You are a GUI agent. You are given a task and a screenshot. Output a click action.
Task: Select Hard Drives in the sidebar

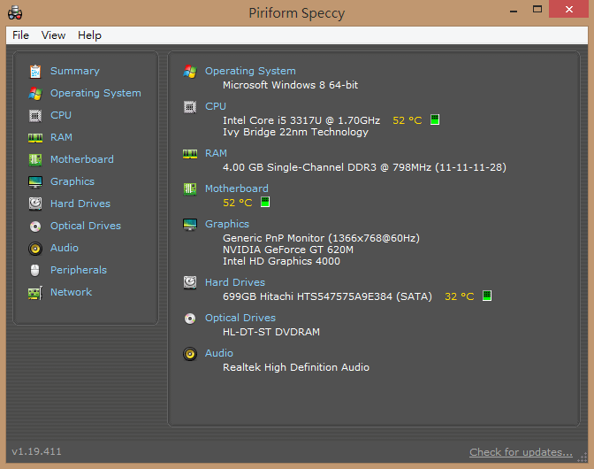(x=80, y=204)
